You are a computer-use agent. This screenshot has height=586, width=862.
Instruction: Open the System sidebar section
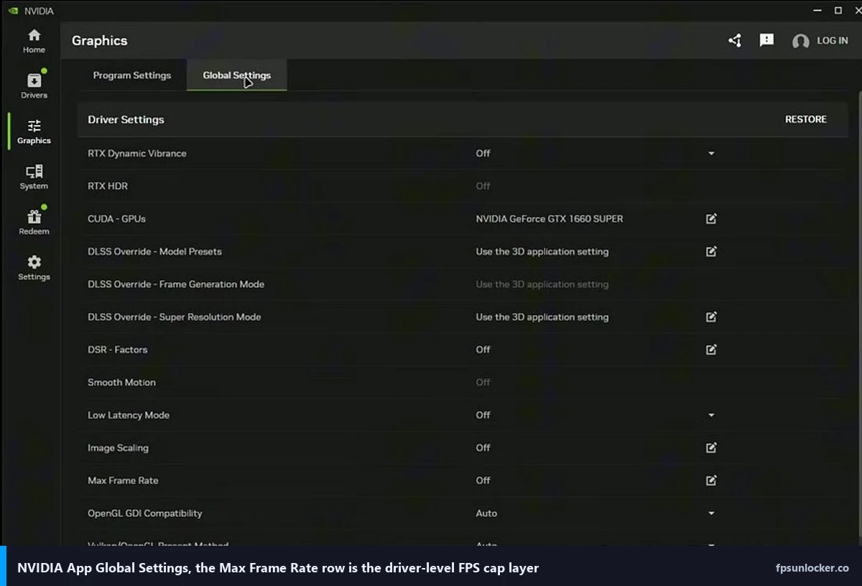(x=34, y=177)
